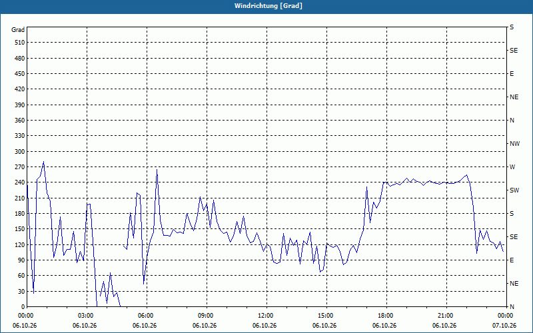533x333 pixels.
Task: Click the 21:00 time label
Action: pyautogui.click(x=446, y=316)
